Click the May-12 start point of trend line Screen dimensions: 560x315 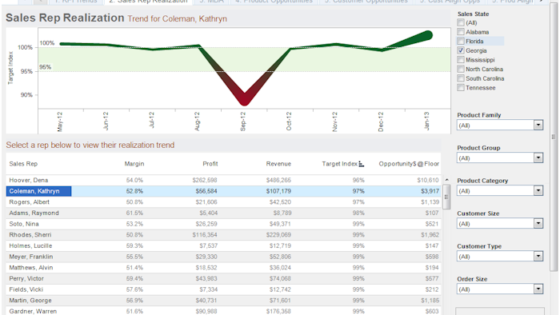pos(62,44)
